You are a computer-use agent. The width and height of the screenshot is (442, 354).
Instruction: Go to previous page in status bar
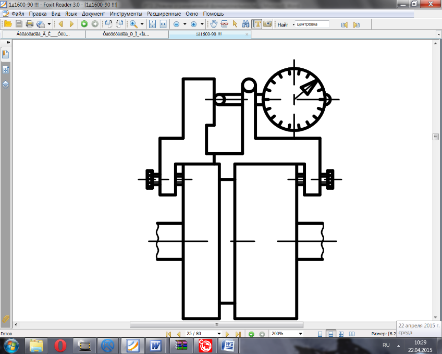[179, 334]
